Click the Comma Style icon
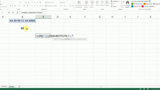160x90 pixels. point(67,6)
